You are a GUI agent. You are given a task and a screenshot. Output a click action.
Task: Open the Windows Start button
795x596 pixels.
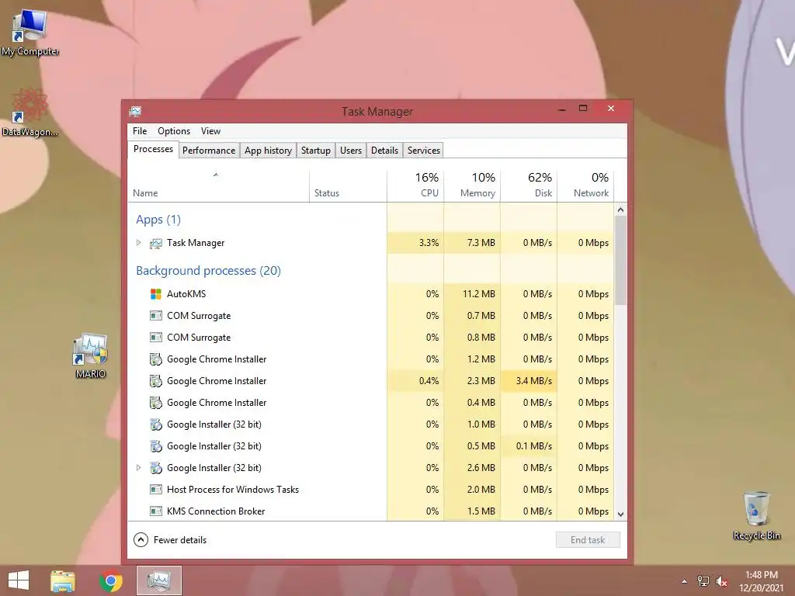click(x=19, y=580)
